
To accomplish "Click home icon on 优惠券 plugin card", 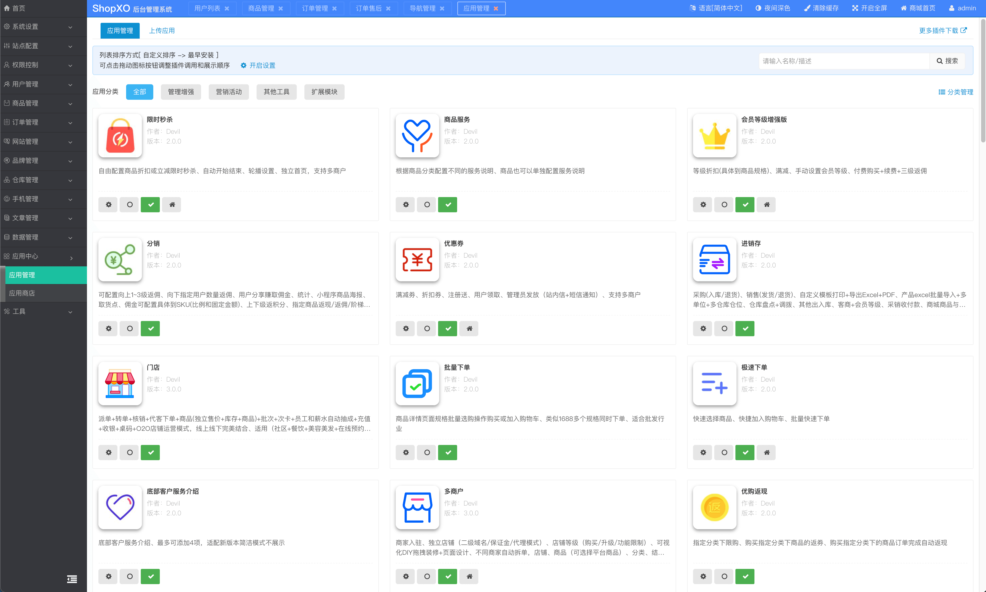I will pos(469,329).
